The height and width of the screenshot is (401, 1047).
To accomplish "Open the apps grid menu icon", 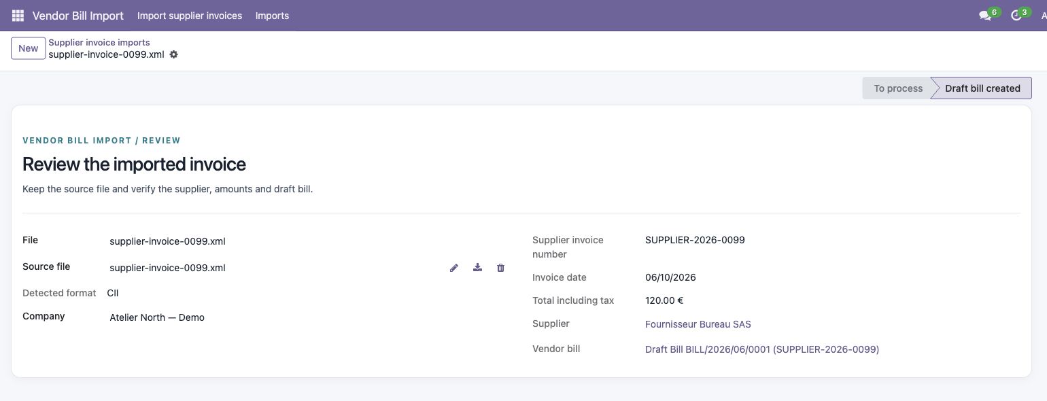I will click(18, 15).
